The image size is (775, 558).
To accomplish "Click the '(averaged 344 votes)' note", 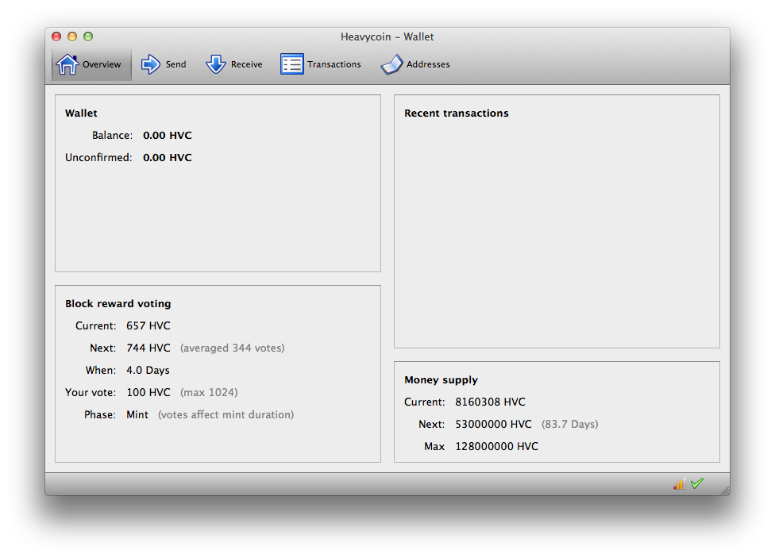I will (x=233, y=348).
